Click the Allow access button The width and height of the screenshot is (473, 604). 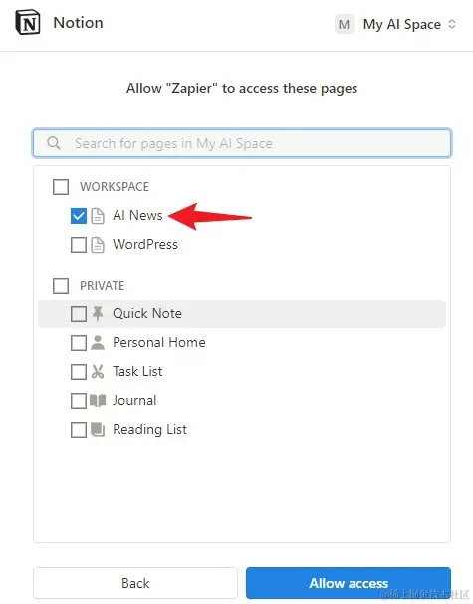(x=349, y=583)
